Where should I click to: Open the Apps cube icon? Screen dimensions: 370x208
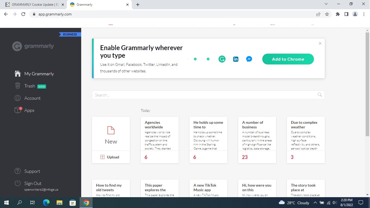point(18,110)
